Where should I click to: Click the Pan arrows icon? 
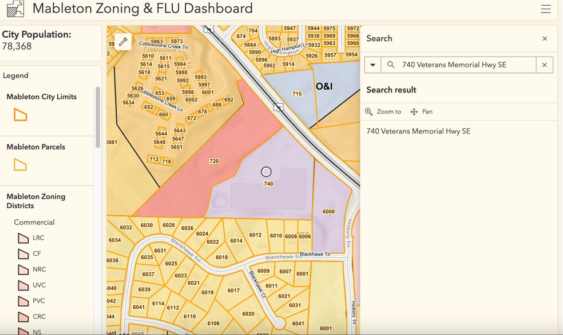414,112
